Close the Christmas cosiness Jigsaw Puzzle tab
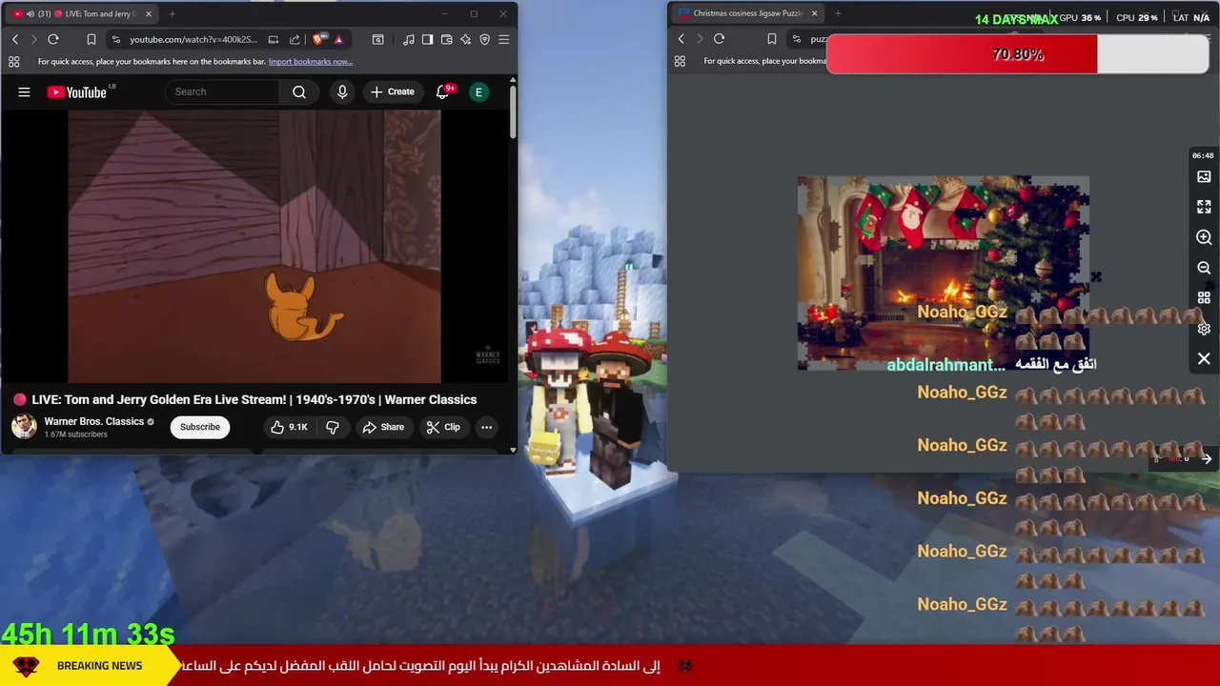 tap(814, 13)
